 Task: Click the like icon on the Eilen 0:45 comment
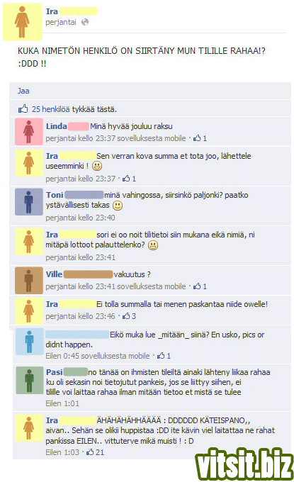[x=161, y=356]
